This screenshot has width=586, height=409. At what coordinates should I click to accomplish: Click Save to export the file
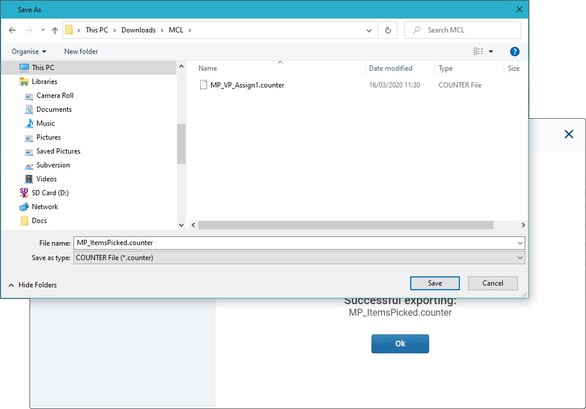tap(434, 283)
